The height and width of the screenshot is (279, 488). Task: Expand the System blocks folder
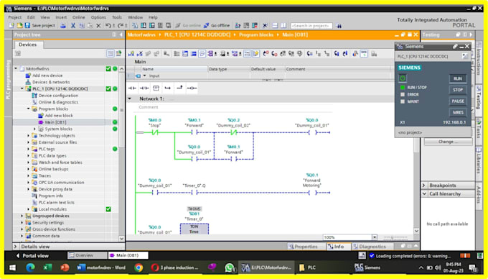point(34,129)
